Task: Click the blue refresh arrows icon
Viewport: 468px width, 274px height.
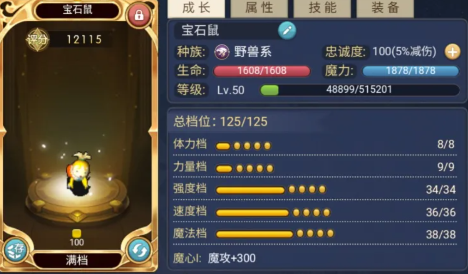Action: [x=139, y=250]
